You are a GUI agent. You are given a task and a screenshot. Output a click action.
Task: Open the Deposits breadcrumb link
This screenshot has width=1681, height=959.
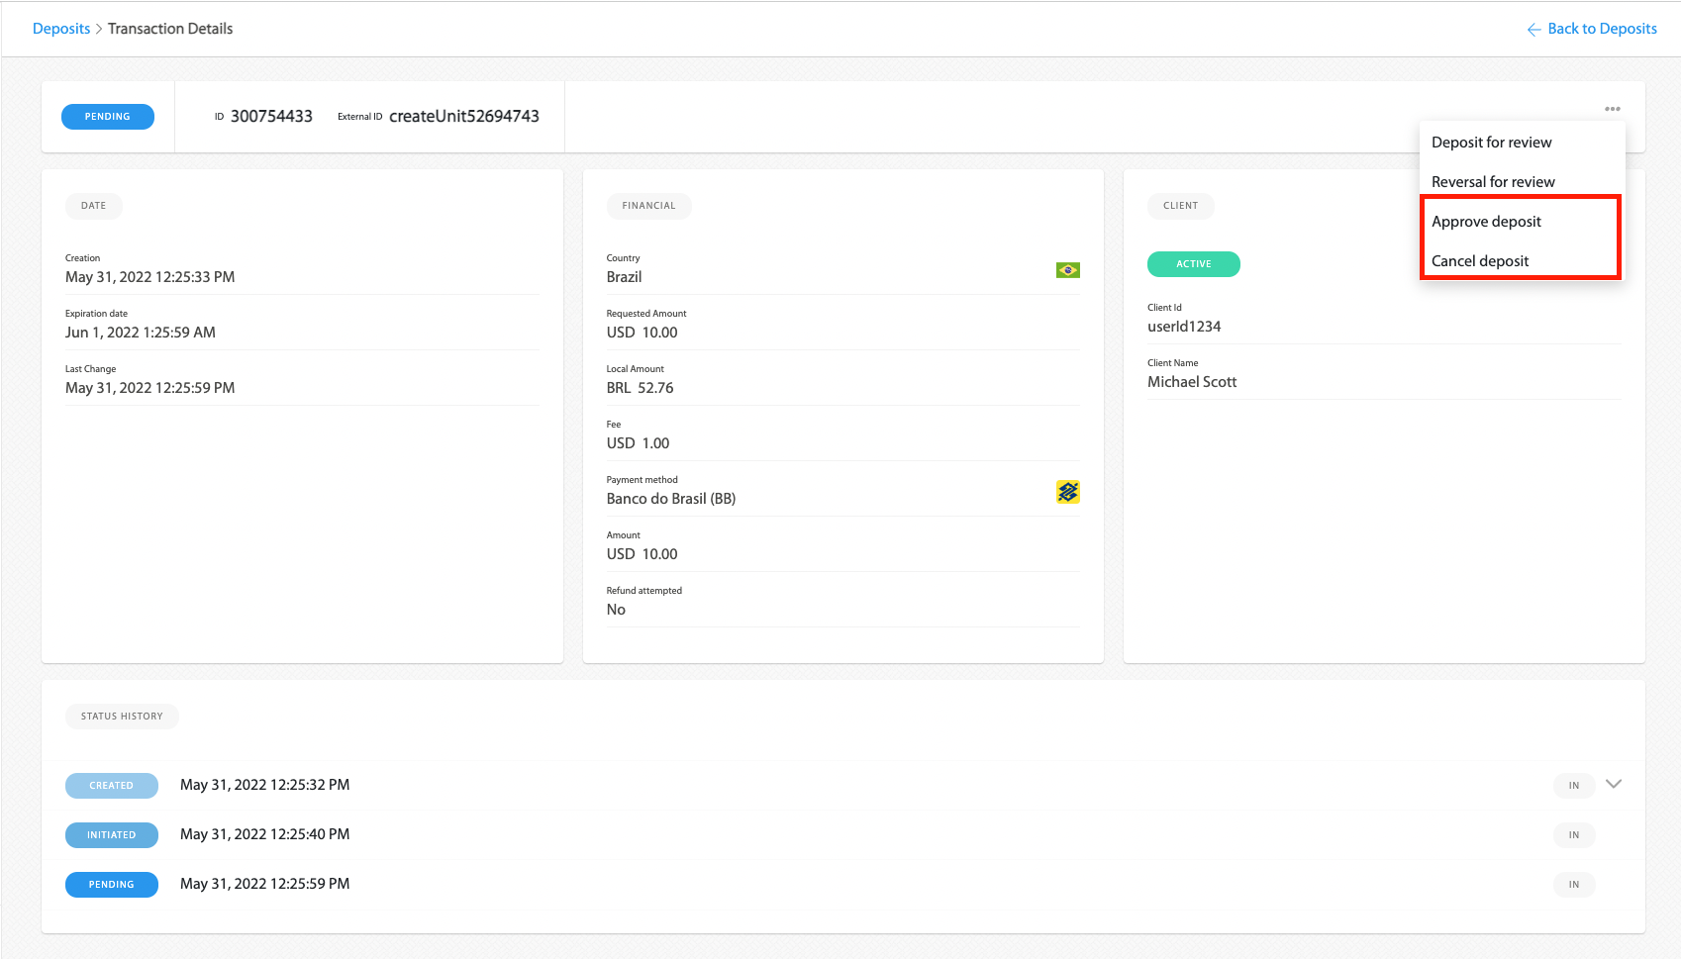point(61,29)
